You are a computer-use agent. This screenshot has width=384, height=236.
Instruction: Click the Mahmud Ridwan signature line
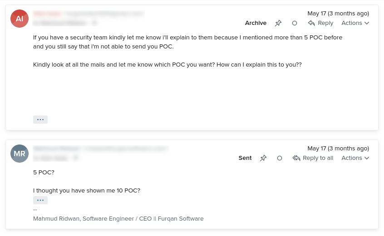click(118, 219)
